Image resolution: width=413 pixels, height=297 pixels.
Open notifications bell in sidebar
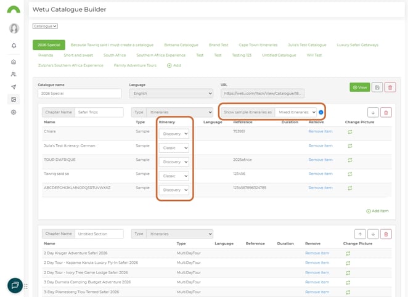pos(14,46)
